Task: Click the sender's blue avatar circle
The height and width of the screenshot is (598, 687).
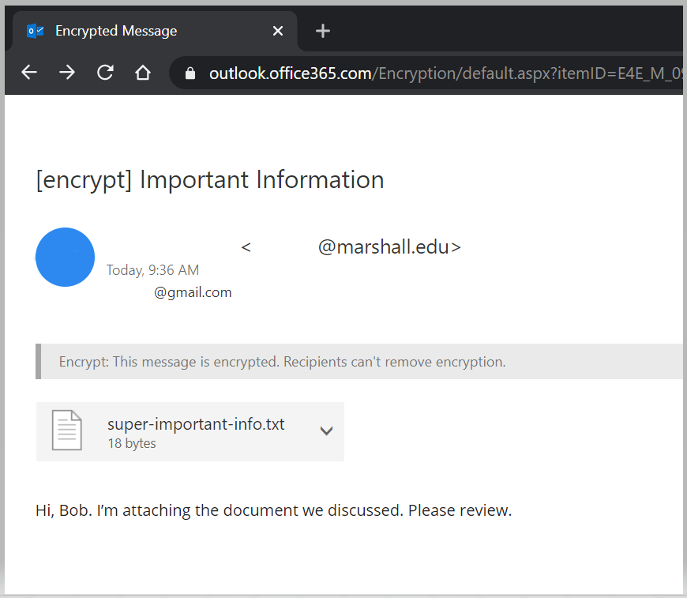Action: (x=65, y=257)
